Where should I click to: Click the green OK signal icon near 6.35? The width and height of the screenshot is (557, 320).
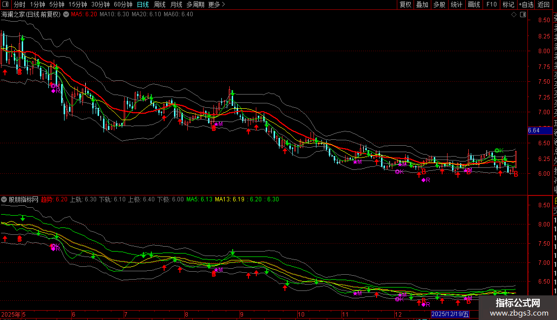498,150
